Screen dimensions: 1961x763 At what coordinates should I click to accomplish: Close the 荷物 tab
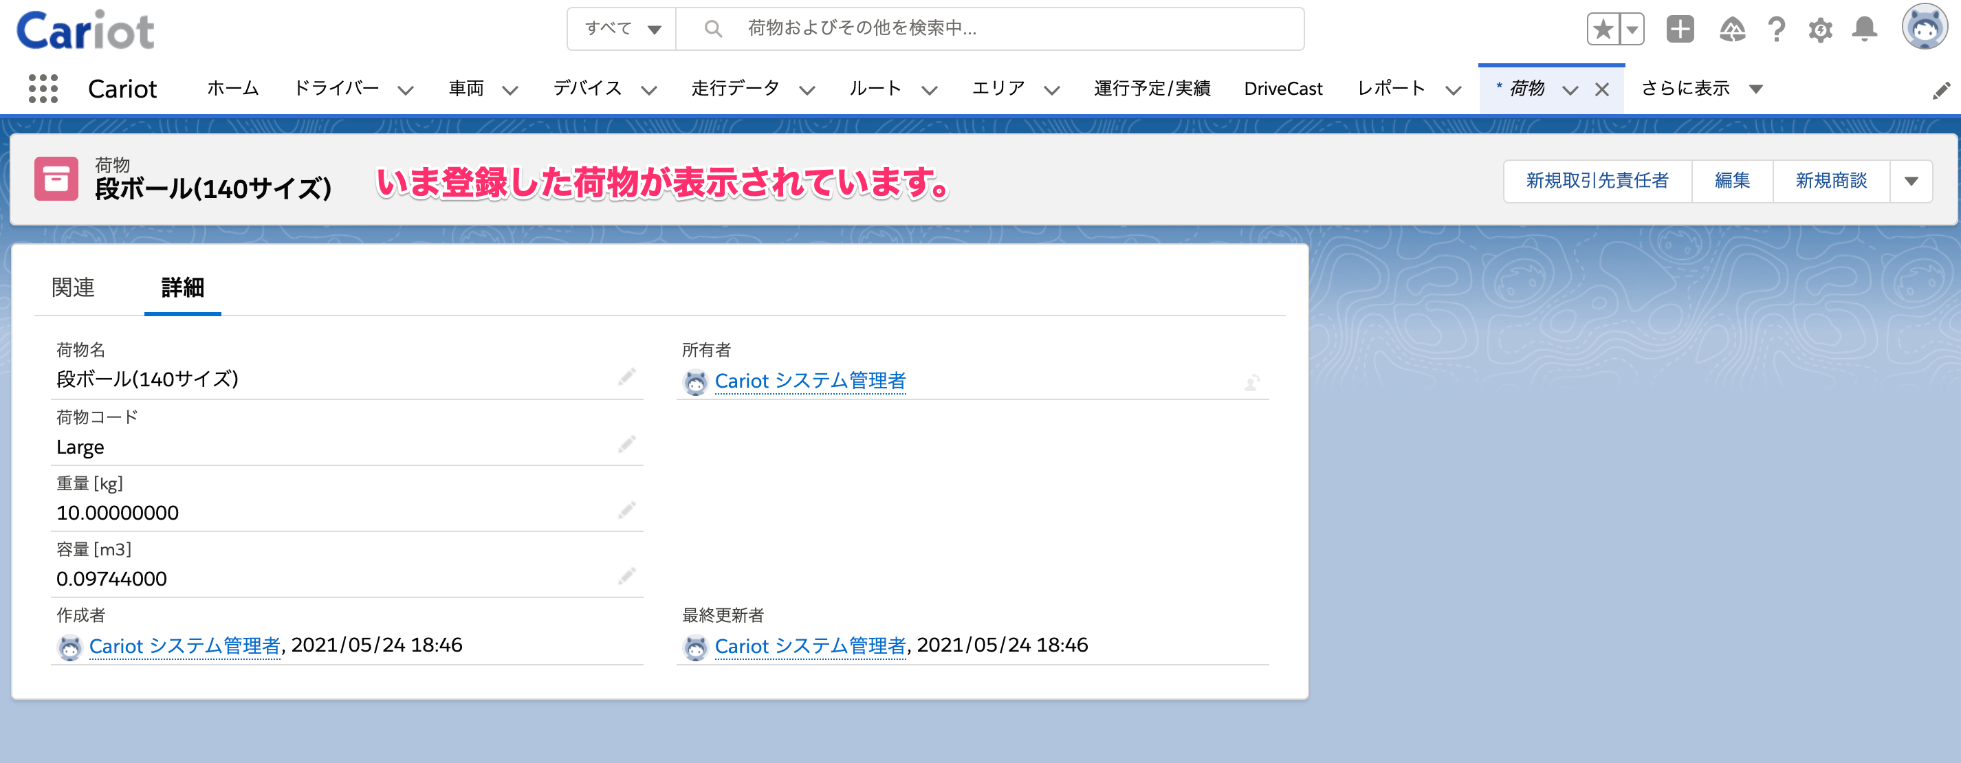coord(1601,90)
